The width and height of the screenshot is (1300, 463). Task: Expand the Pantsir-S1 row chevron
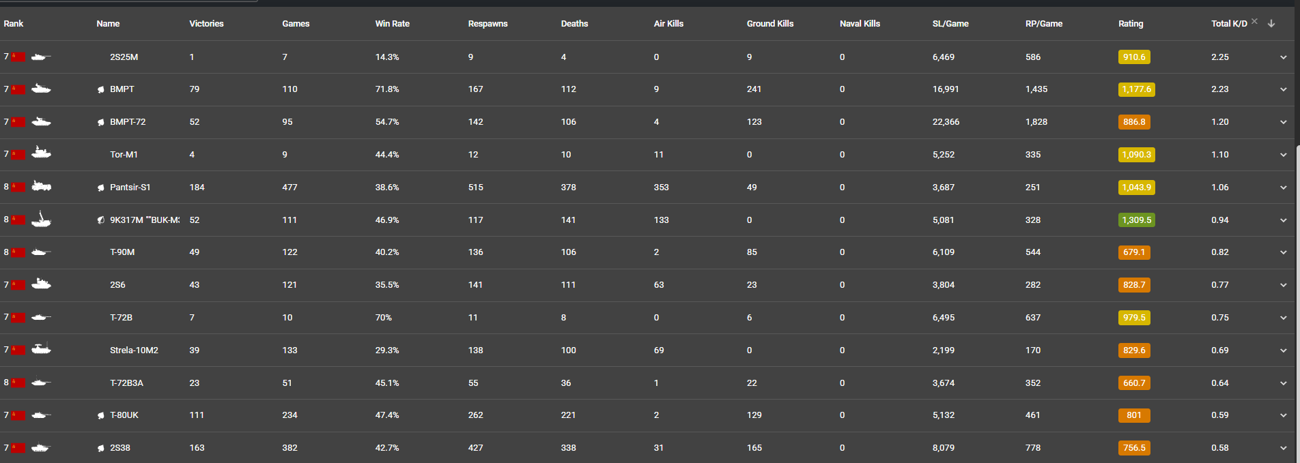click(1284, 188)
